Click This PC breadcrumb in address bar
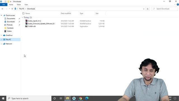Image resolution: width=179 pixels, height=101 pixels. [22, 9]
